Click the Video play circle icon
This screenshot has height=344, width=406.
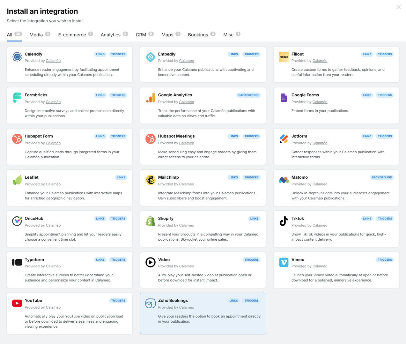click(150, 262)
